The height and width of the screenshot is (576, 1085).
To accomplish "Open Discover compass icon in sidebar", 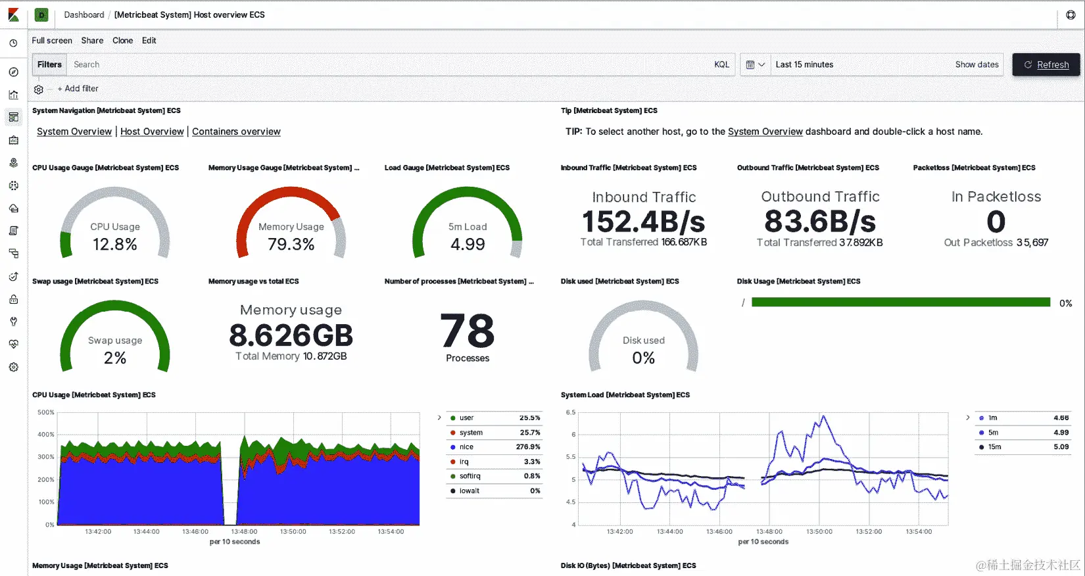I will point(13,72).
